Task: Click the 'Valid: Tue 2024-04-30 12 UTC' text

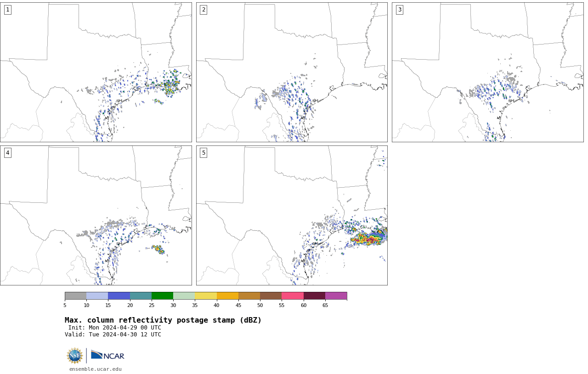Action: tap(113, 335)
